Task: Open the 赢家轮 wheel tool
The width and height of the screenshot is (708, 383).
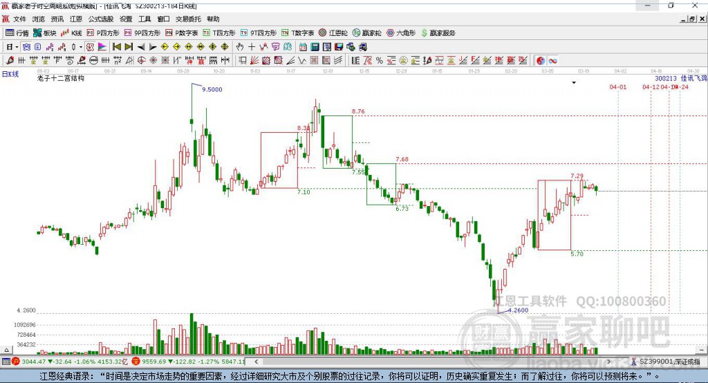Action: pos(366,33)
